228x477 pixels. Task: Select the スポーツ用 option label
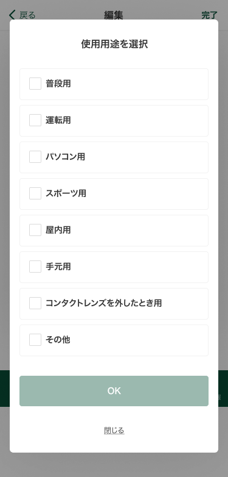click(x=66, y=193)
